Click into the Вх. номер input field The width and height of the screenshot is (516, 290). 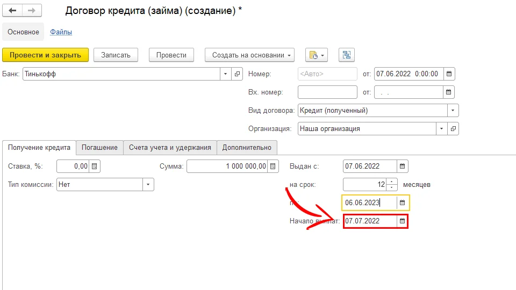327,92
